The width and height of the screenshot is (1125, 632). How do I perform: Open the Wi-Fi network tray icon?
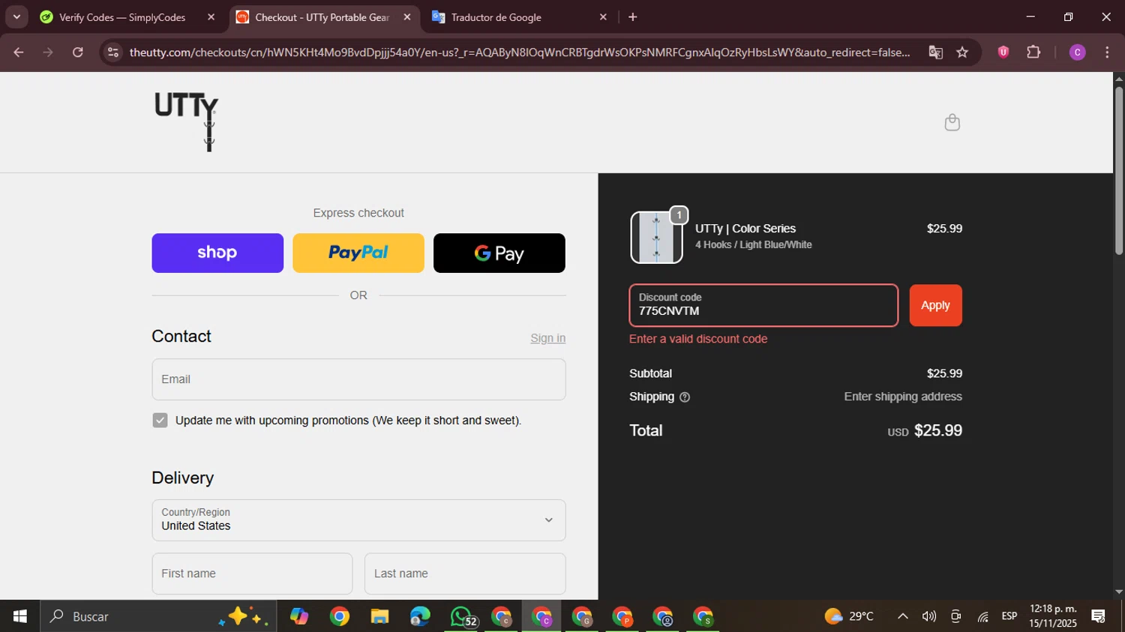(x=982, y=616)
